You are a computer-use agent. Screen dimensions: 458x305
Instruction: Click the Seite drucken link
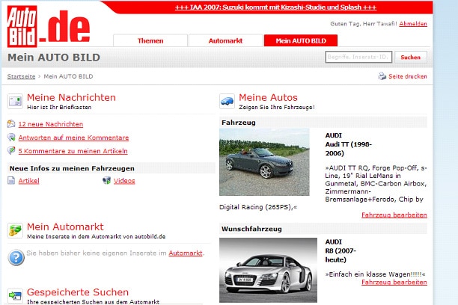[407, 76]
